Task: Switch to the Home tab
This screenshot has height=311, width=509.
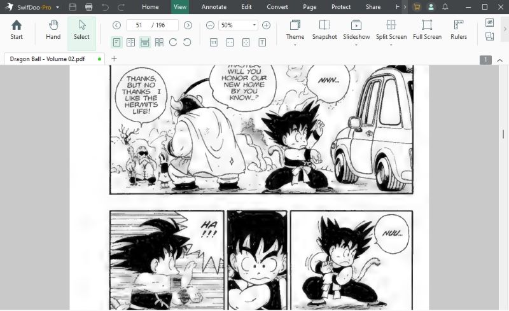Action: 150,7
